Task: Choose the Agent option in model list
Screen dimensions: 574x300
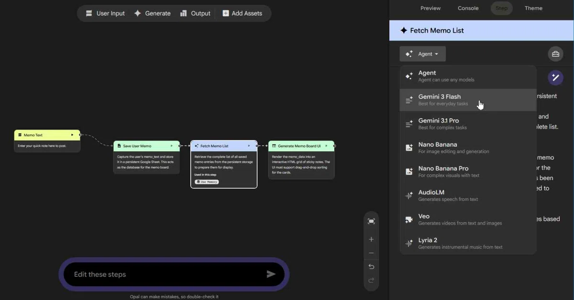Action: tap(468, 76)
